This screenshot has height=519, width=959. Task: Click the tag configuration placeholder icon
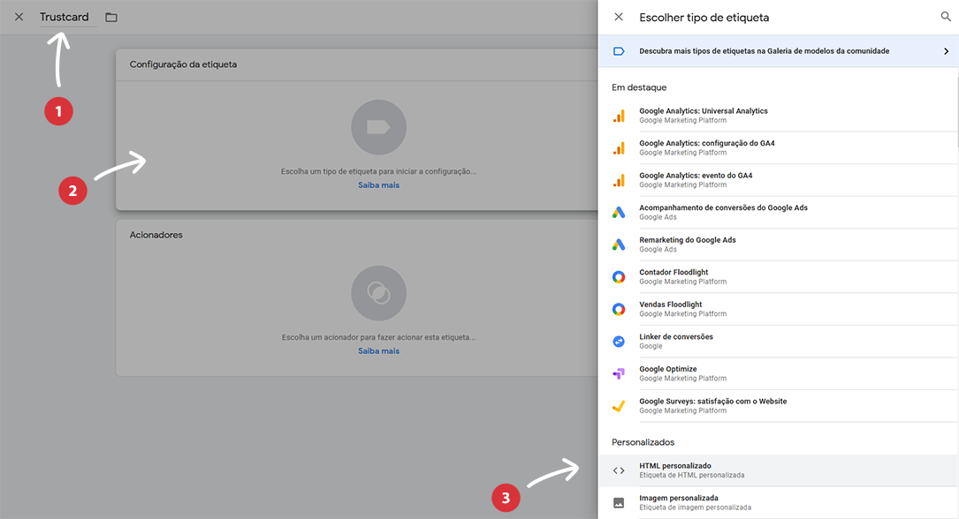click(378, 127)
